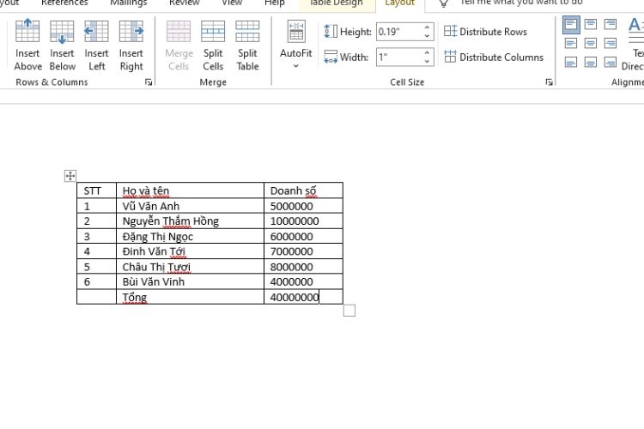Viewport: 644px width, 429px height.
Task: Select Align Center Right alignment
Action: 611,43
